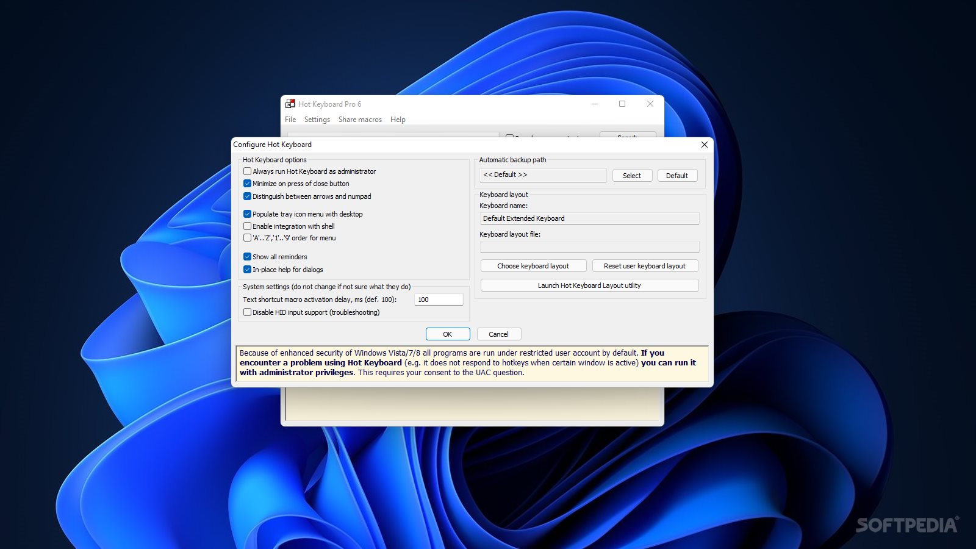Image resolution: width=976 pixels, height=549 pixels.
Task: Click the empty Keyboard layout file field
Action: (589, 247)
